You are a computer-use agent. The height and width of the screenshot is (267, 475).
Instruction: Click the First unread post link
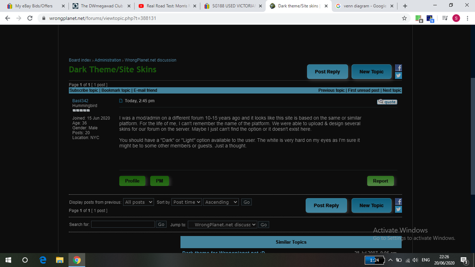[364, 90]
